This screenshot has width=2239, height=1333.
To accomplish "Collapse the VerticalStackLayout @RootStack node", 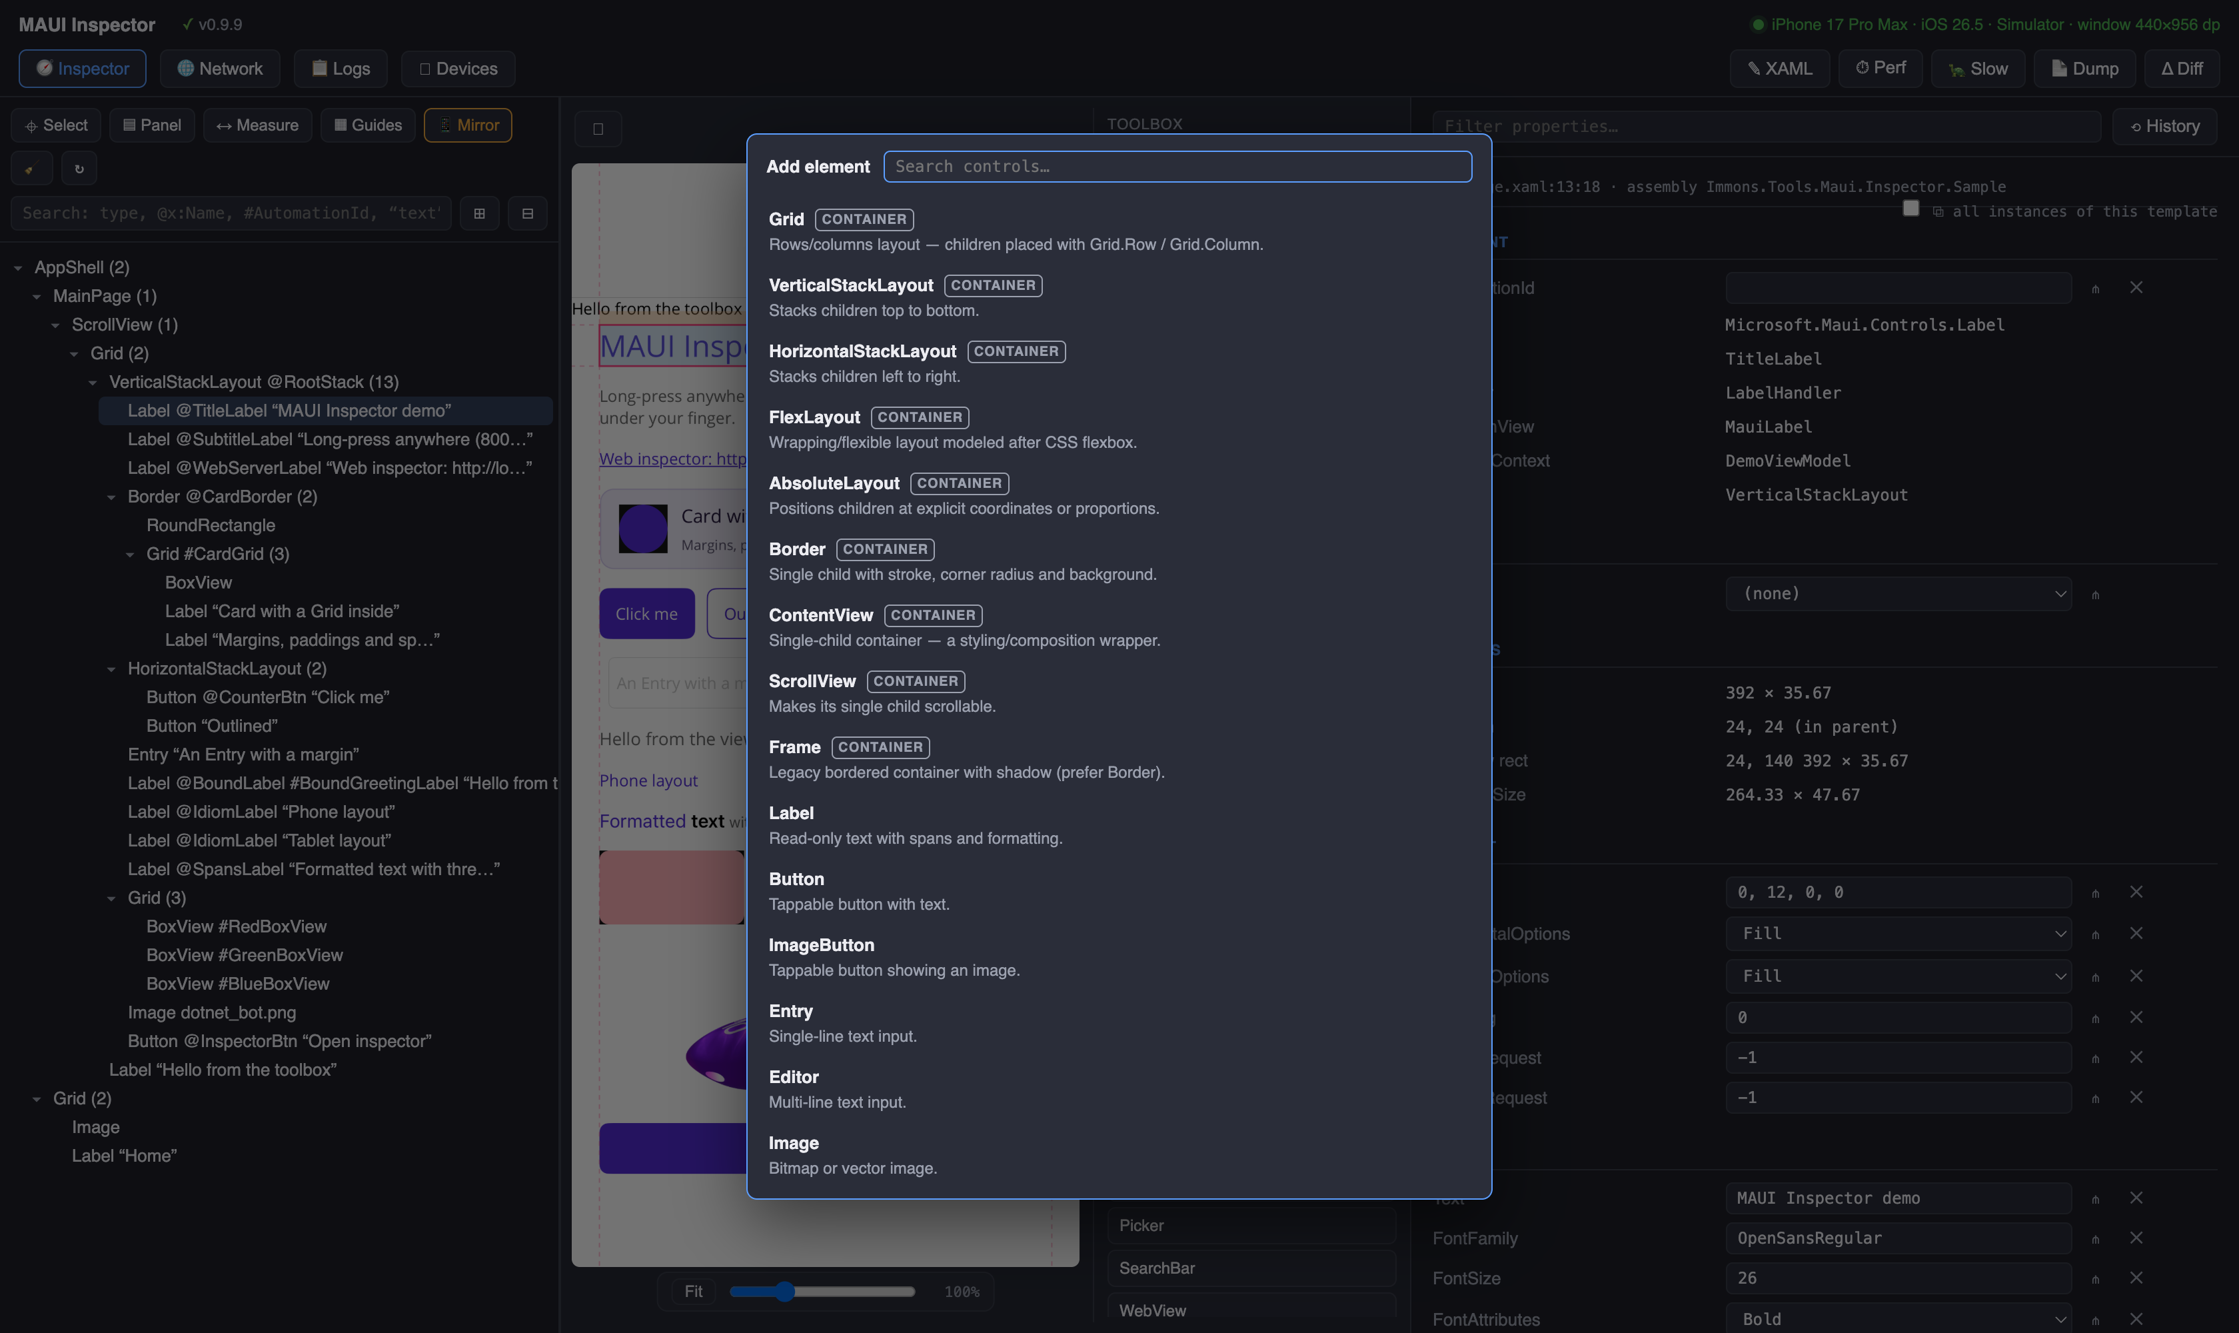I will [93, 383].
